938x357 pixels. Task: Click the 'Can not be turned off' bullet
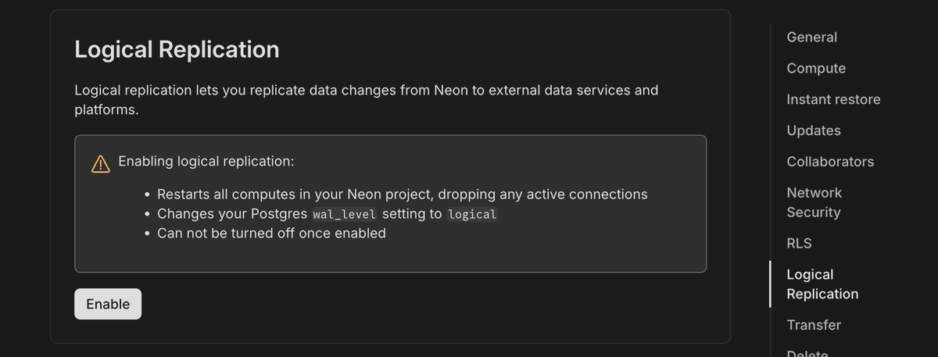click(x=271, y=233)
